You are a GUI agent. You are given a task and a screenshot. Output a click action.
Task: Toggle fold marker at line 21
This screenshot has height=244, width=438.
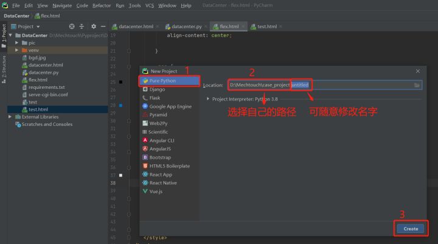pyautogui.click(x=129, y=51)
